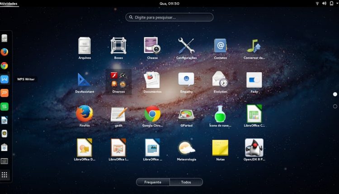339x194 pixels.
Task: Switch to the Todos tab
Action: [186, 182]
